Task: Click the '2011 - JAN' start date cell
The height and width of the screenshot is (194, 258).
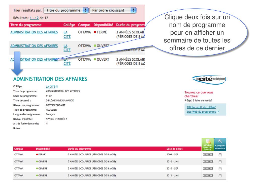Action: (x=172, y=176)
